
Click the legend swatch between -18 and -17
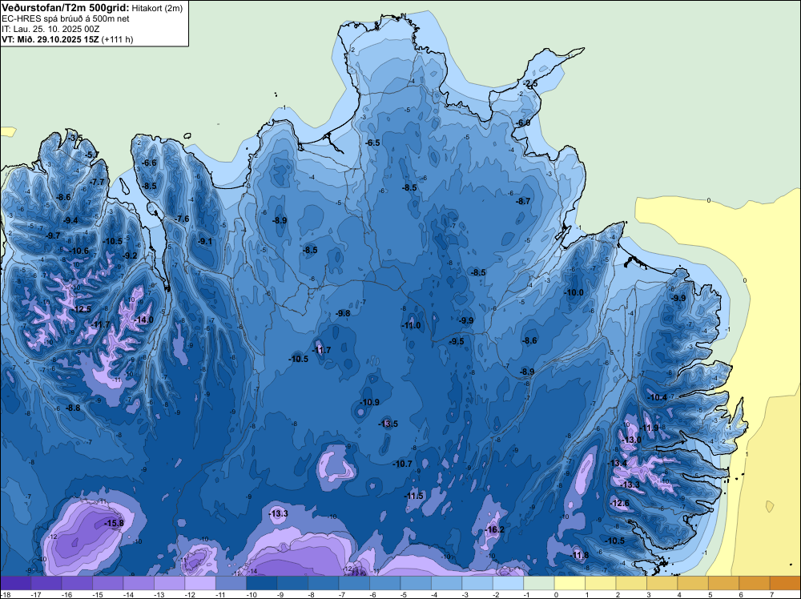pyautogui.click(x=16, y=583)
